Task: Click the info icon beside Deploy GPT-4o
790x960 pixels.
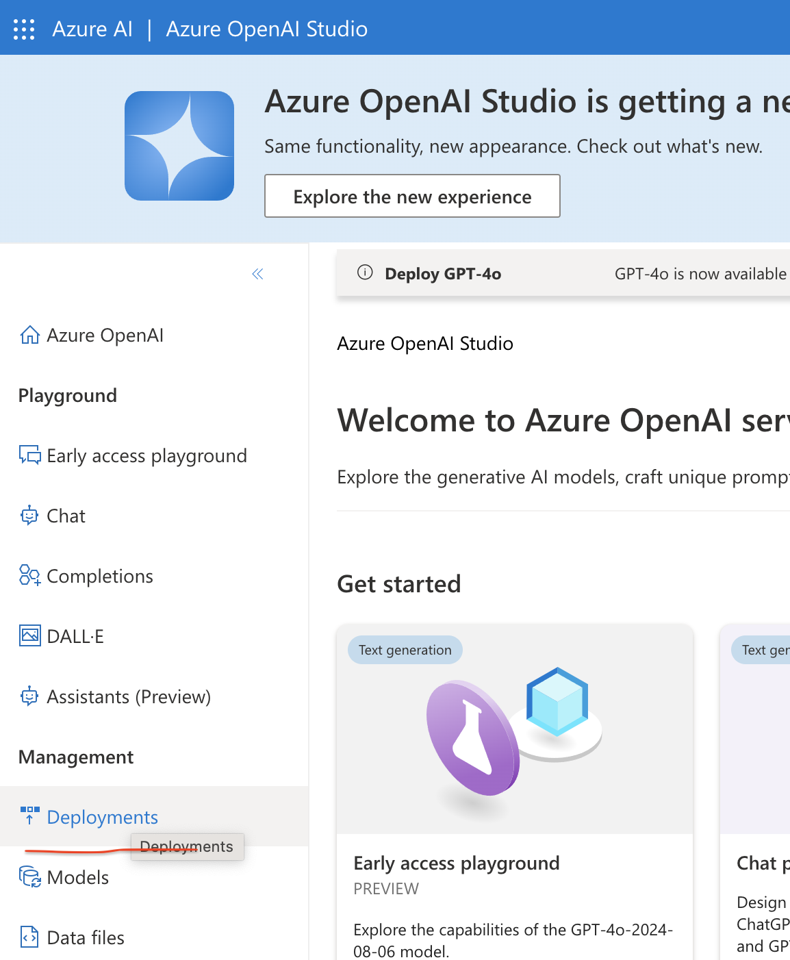Action: coord(366,273)
